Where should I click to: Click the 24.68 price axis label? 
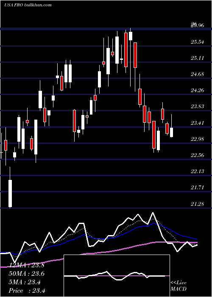[x=198, y=74]
